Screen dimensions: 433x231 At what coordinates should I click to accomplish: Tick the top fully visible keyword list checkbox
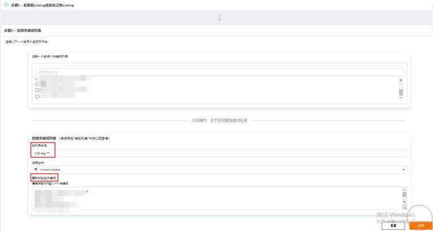(x=38, y=84)
